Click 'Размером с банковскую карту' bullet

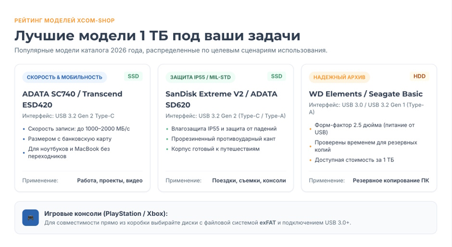click(x=70, y=139)
